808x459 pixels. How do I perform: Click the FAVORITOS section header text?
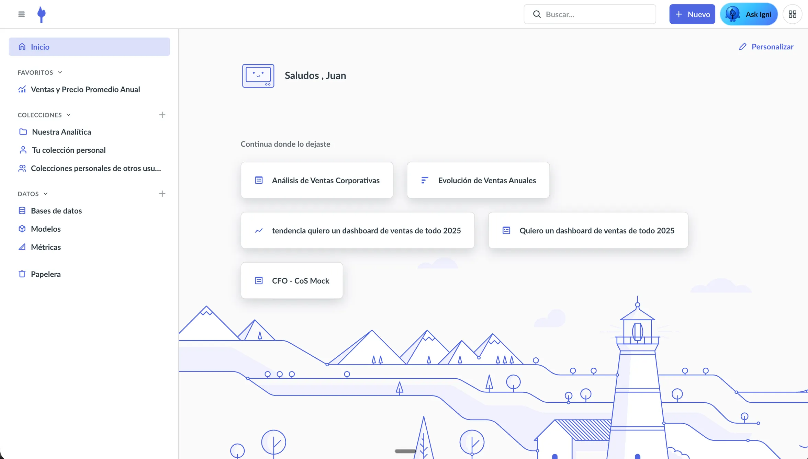pos(35,72)
